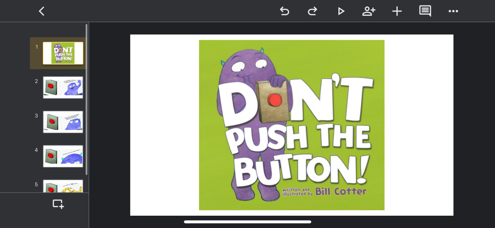Tap the back arrow to exit the presentation

tap(42, 11)
